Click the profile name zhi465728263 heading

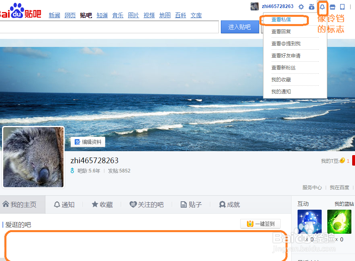point(94,160)
